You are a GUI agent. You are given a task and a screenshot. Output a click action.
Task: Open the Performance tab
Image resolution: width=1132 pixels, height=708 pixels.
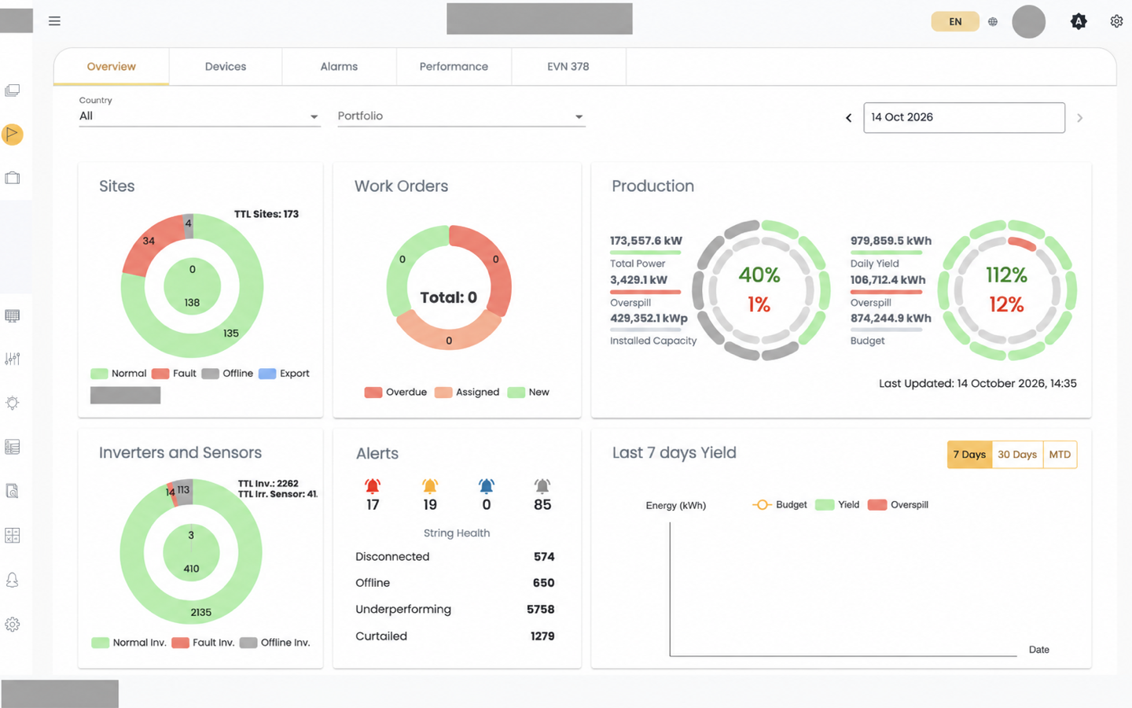[x=454, y=67]
